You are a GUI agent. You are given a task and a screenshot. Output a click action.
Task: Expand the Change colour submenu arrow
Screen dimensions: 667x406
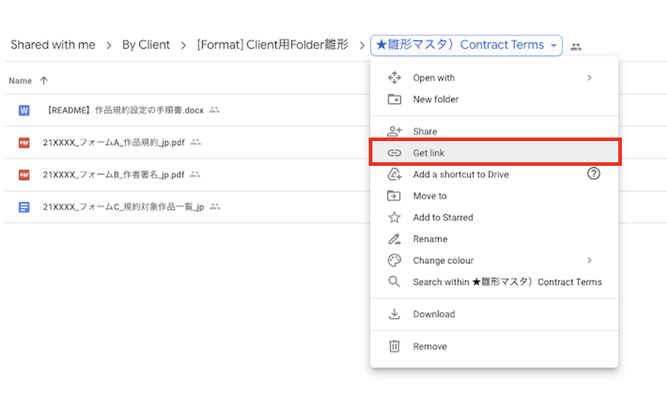point(589,260)
